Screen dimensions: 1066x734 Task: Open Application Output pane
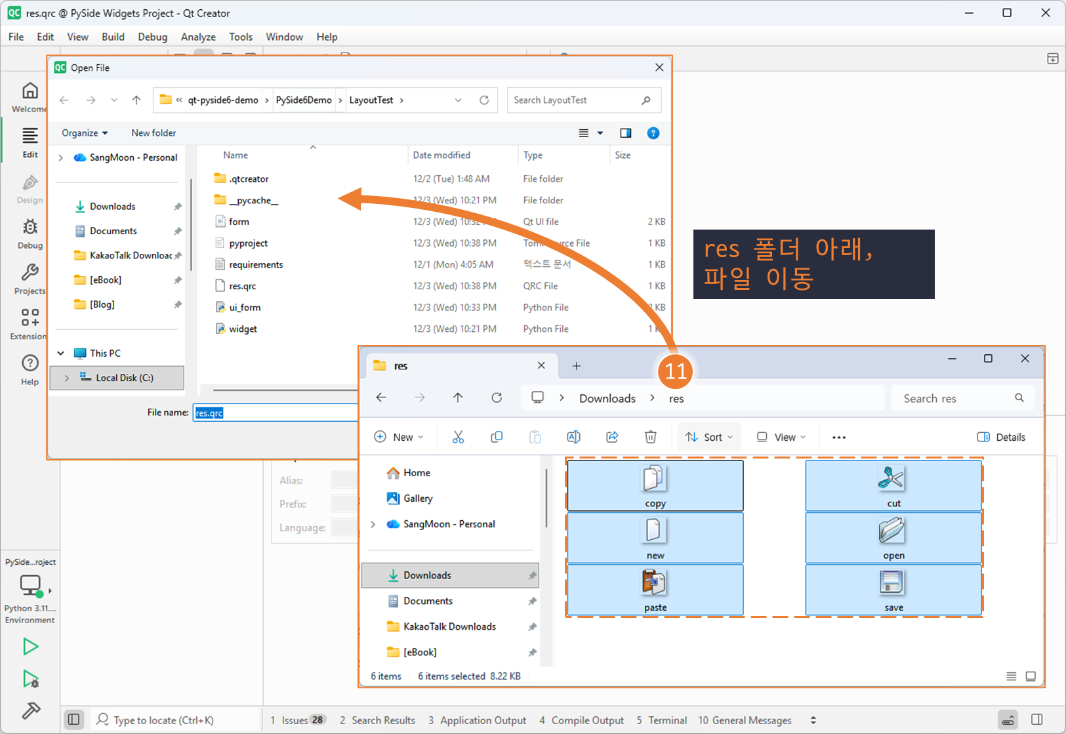478,720
